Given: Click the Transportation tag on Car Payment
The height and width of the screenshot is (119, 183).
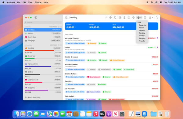Looking at the screenshot, I should (x=93, y=92).
